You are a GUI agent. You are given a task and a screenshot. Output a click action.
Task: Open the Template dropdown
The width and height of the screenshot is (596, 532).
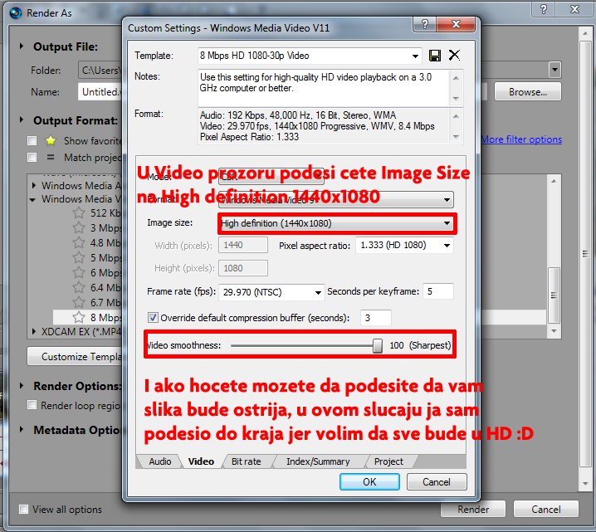(x=415, y=56)
